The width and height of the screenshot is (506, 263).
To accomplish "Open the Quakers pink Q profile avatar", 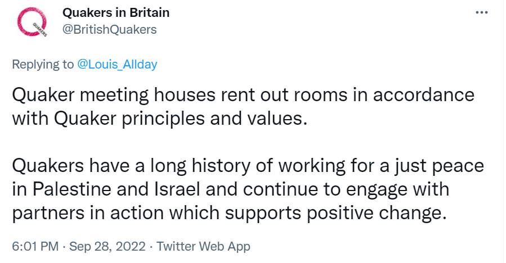I will [x=32, y=22].
